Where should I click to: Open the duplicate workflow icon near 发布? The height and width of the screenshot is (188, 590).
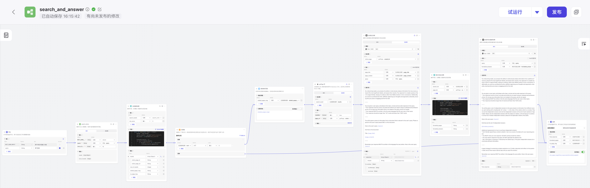point(576,12)
